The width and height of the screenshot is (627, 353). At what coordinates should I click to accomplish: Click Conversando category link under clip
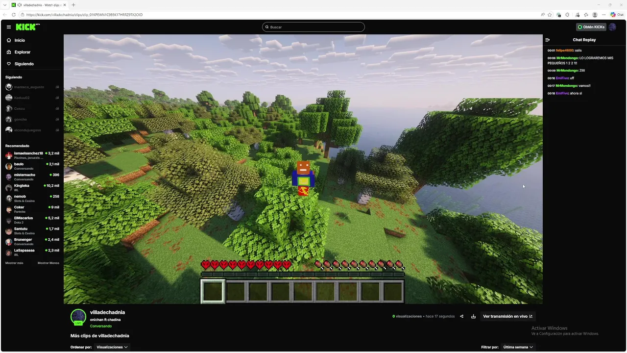(101, 326)
